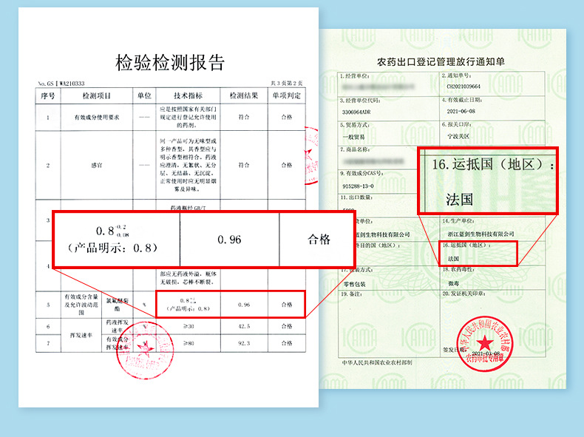
Task: Select the 序号 column header
Action: [x=47, y=95]
